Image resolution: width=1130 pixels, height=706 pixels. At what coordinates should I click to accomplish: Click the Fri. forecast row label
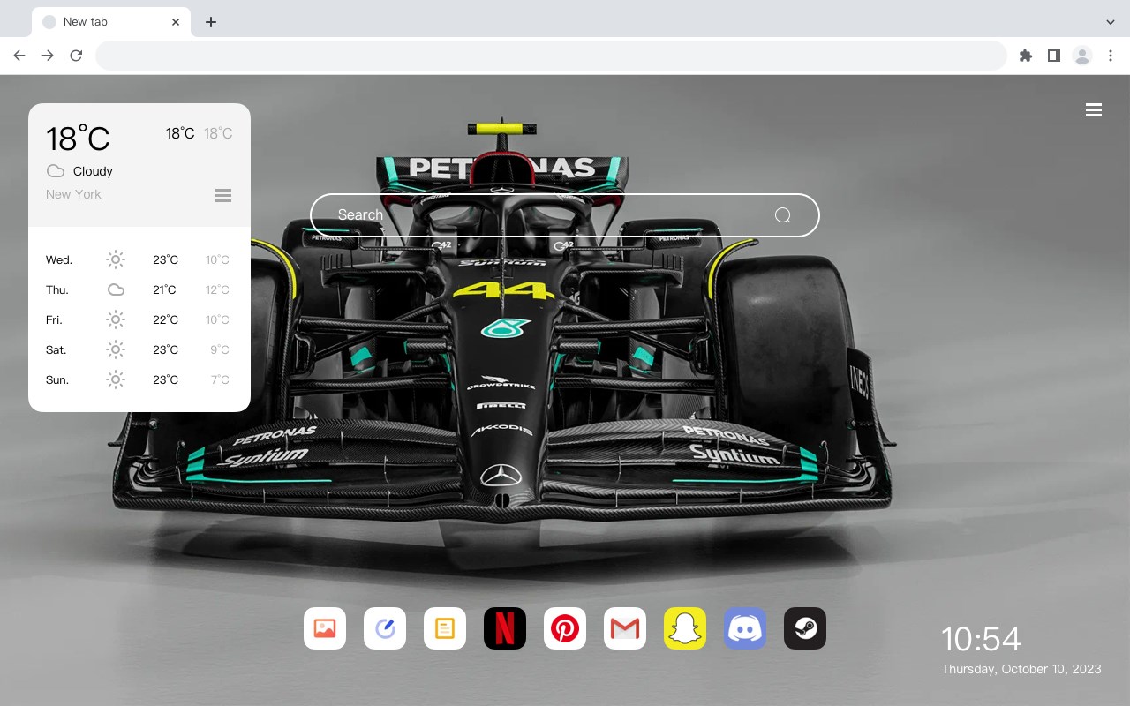54,319
